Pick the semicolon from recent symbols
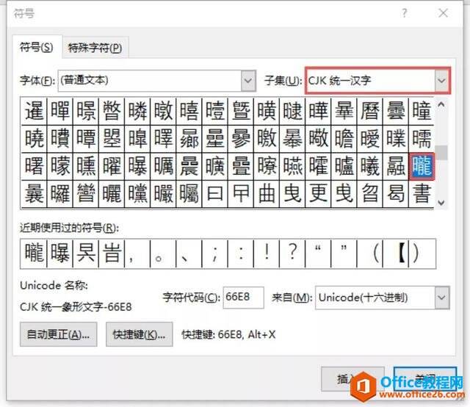The width and height of the screenshot is (470, 407). 215,253
